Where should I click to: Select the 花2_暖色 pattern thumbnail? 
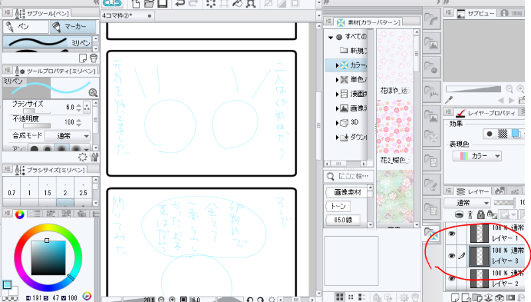[395, 127]
